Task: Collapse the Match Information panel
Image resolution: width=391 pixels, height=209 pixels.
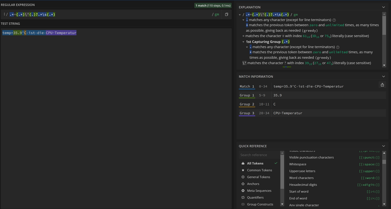Action: tap(383, 77)
